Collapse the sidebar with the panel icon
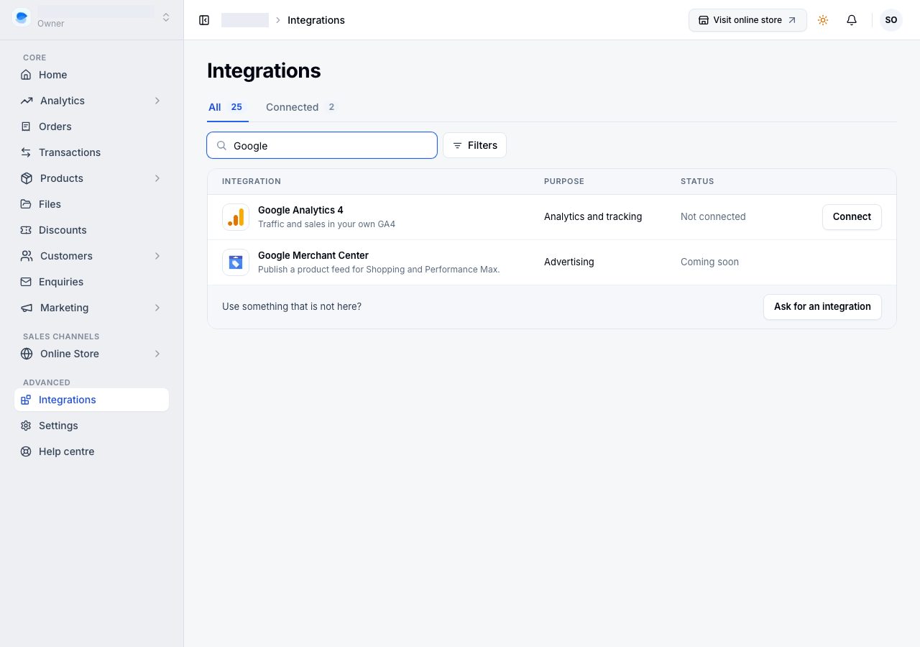 204,20
